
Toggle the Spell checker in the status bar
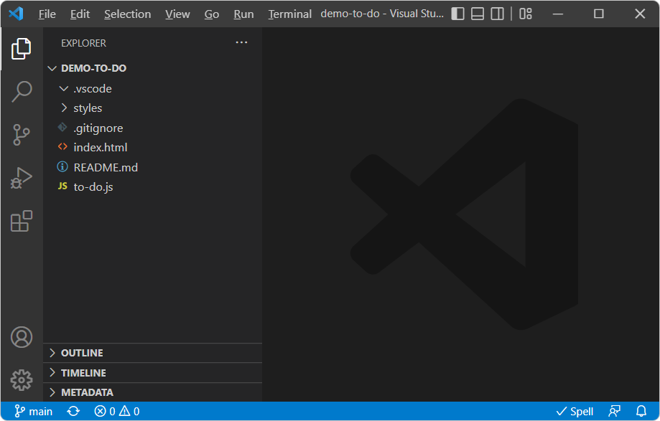tap(575, 411)
